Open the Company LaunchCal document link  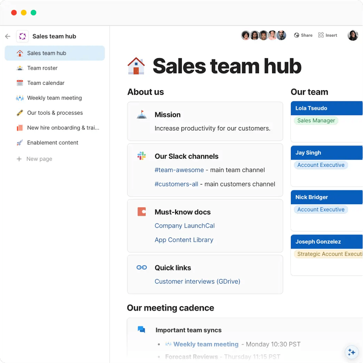coord(185,226)
